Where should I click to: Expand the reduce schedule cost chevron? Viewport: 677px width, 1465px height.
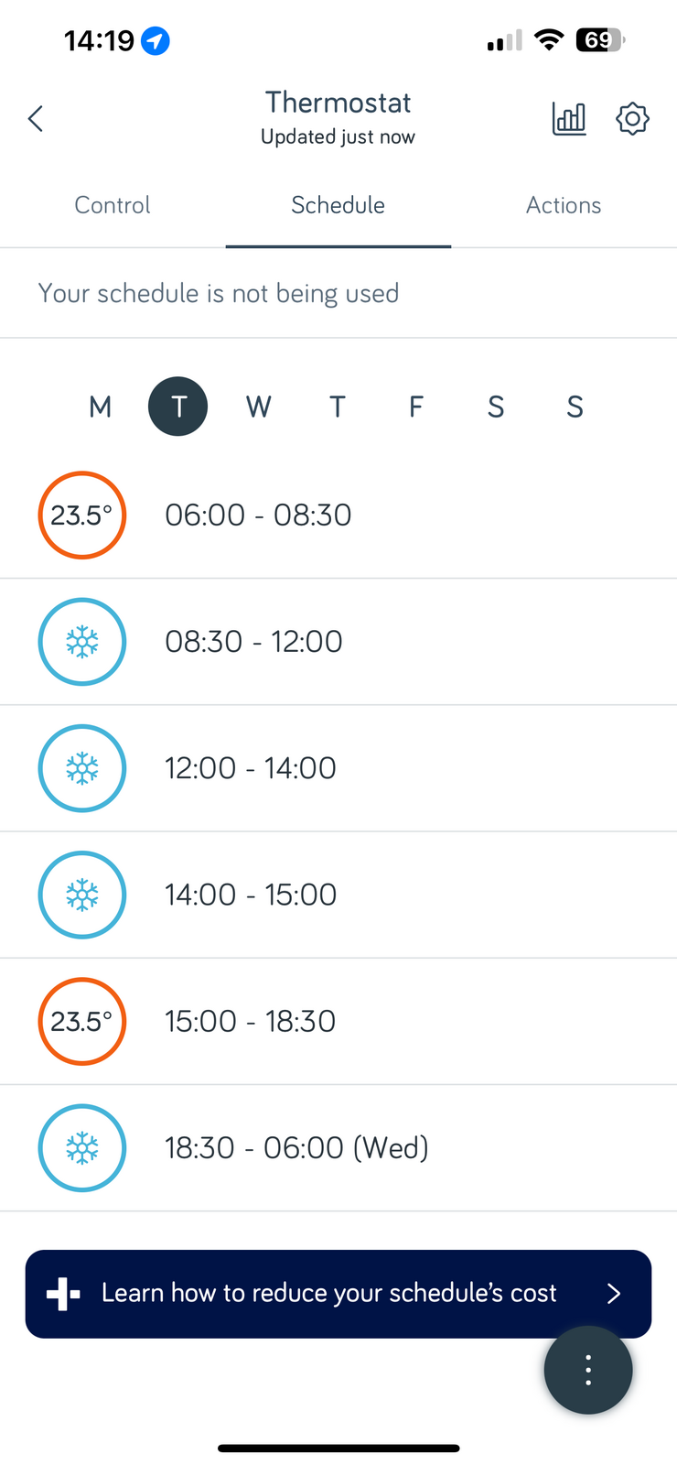tap(614, 1293)
